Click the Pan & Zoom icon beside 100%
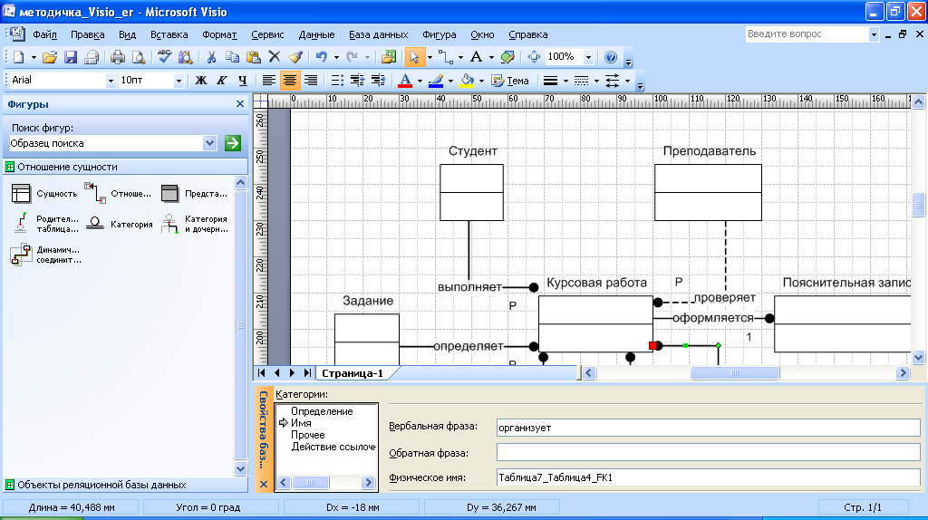 coord(534,57)
